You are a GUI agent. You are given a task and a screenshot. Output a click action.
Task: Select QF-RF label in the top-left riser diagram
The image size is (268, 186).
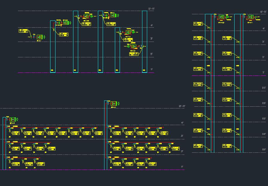pos(151,9)
